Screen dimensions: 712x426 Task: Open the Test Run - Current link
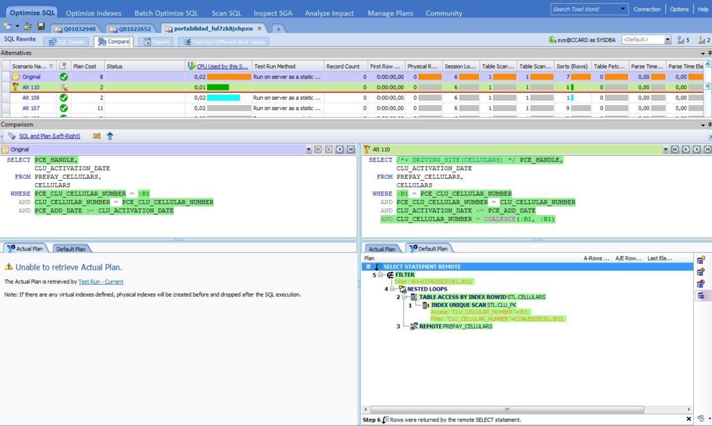101,281
